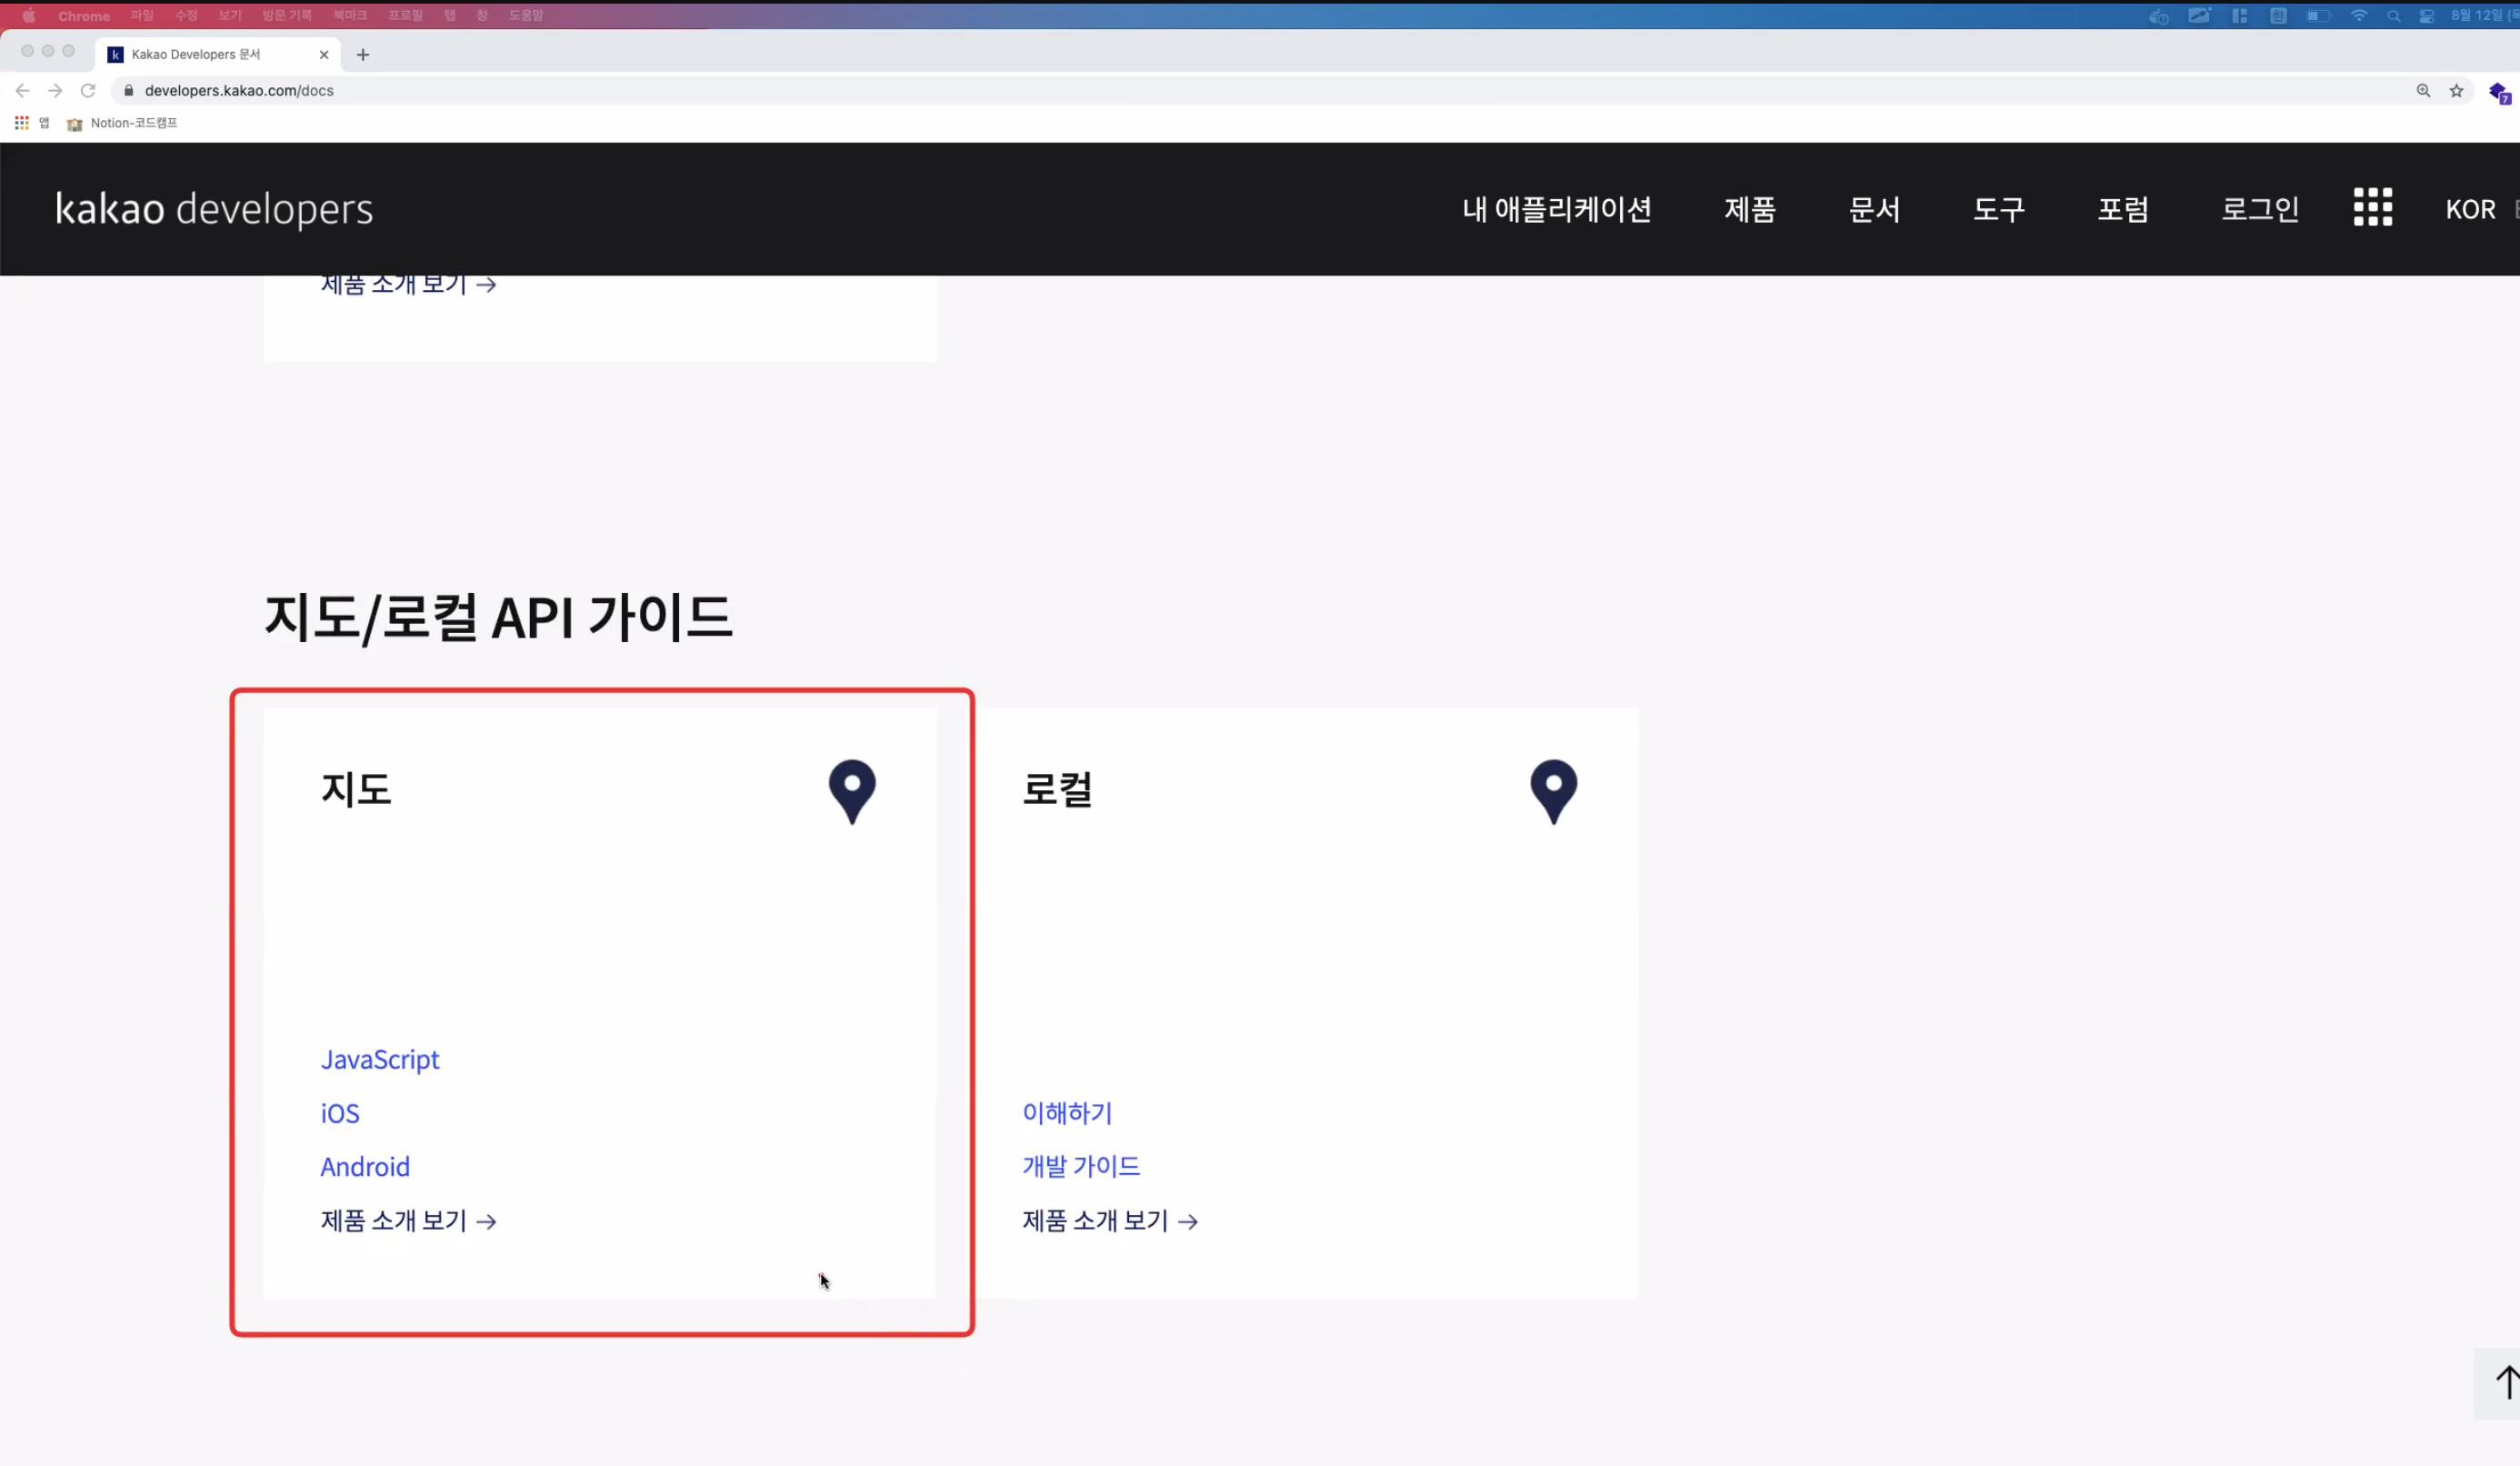Open the Android map guide link
The height and width of the screenshot is (1466, 2520).
click(x=365, y=1167)
